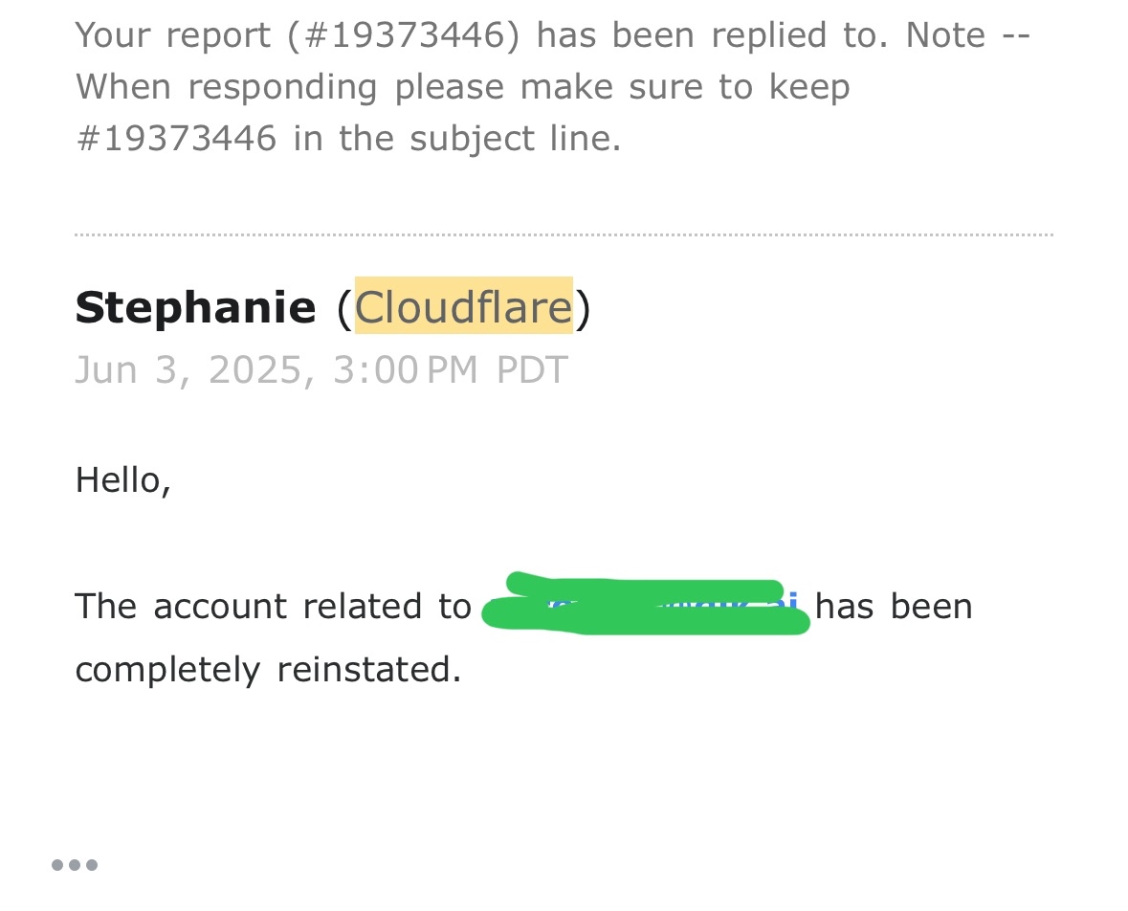Click the sender name Stephanie
Viewport: 1128px width, 911px height.
click(x=195, y=307)
